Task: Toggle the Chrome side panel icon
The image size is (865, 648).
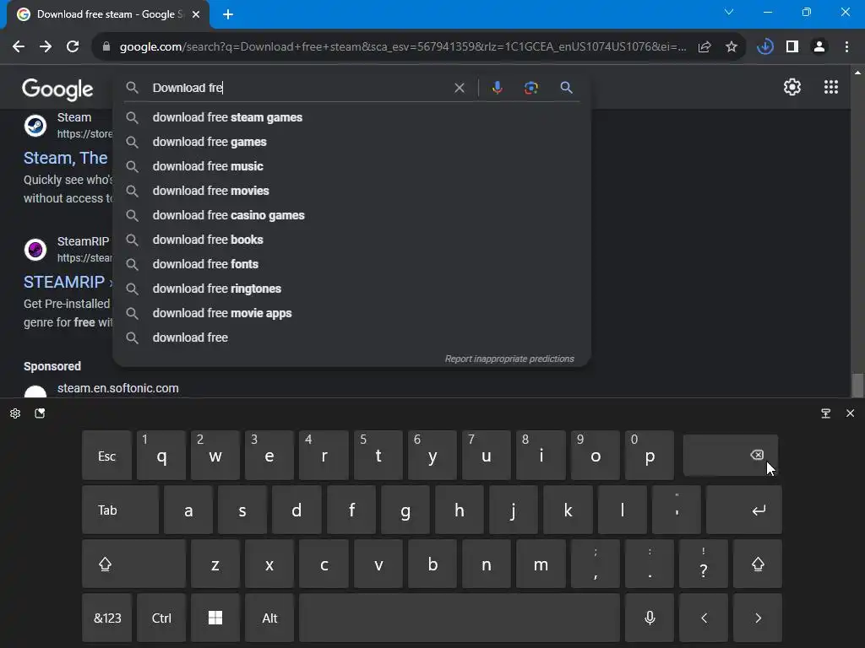Action: click(x=792, y=47)
